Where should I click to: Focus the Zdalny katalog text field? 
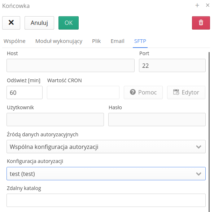(x=106, y=200)
